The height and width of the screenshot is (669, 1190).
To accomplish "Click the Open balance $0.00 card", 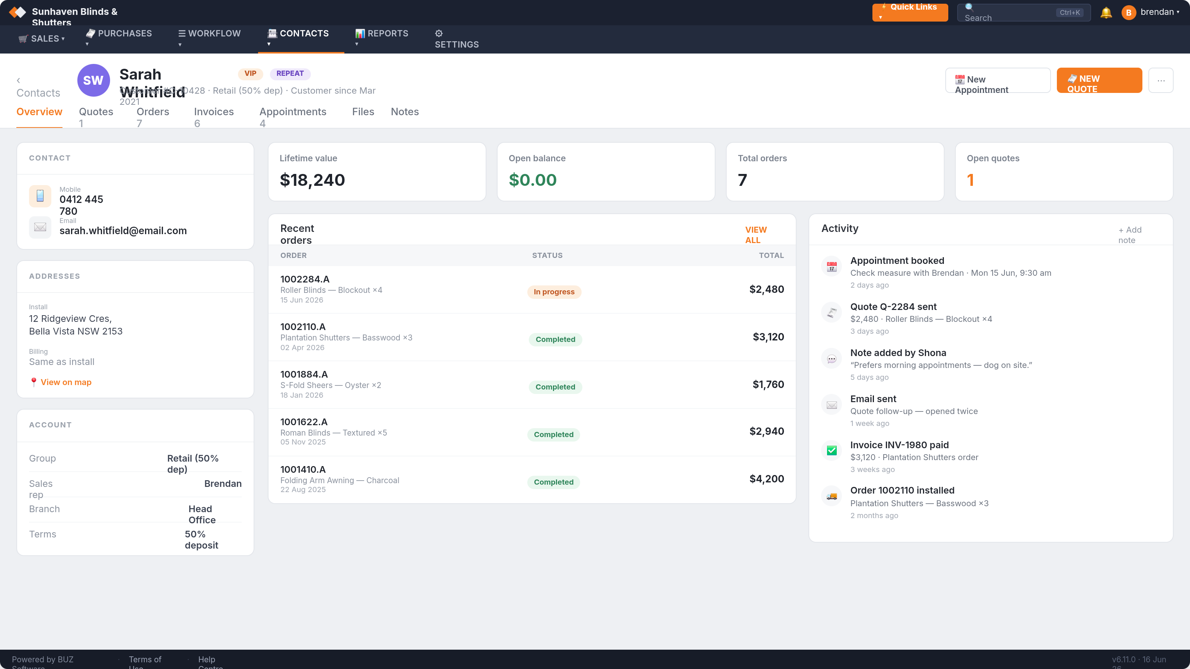I will click(x=606, y=172).
